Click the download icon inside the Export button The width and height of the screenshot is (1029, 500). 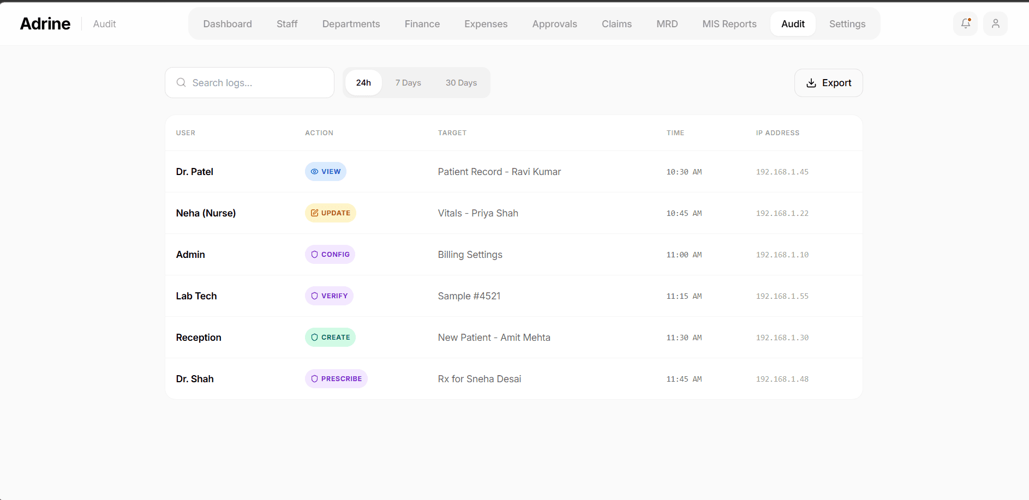coord(811,83)
